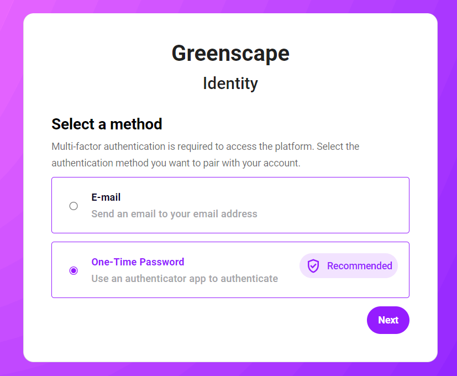Click "Use an authenticator app to authenticate" text
Screen dimensions: 457x376
pos(185,279)
